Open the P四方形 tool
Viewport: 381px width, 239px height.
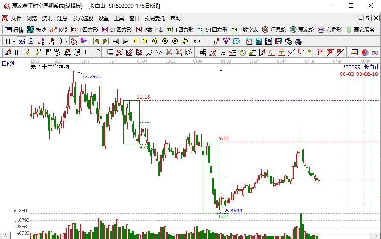85,30
